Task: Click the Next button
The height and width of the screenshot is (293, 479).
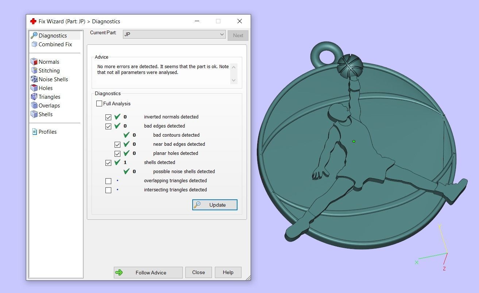Action: pyautogui.click(x=238, y=35)
